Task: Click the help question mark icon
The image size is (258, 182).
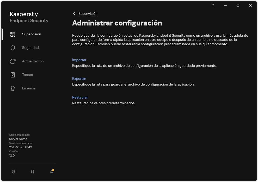Action: [213, 5]
